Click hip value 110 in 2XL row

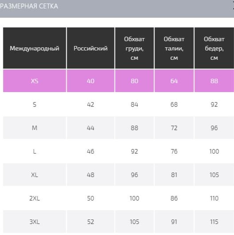[214, 198]
